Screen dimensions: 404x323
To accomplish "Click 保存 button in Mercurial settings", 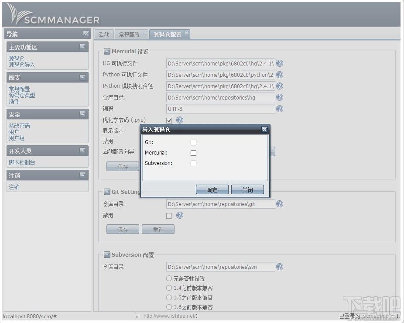I will tap(123, 167).
